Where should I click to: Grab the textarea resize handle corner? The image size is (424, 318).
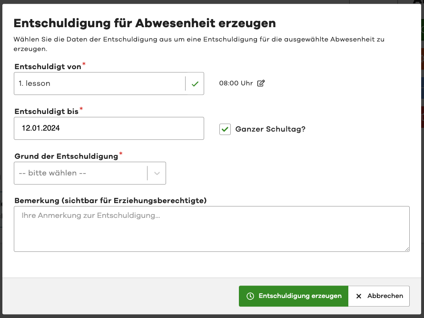[x=407, y=249]
